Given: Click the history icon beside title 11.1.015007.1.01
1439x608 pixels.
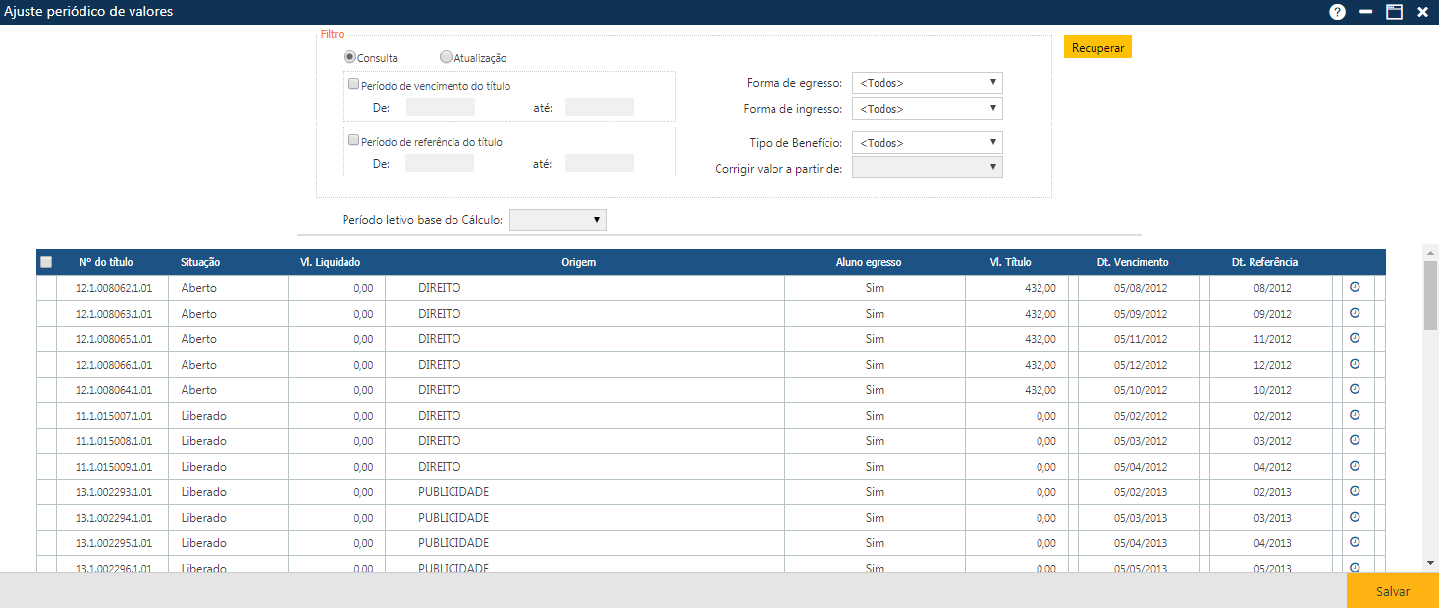Looking at the screenshot, I should point(1355,415).
